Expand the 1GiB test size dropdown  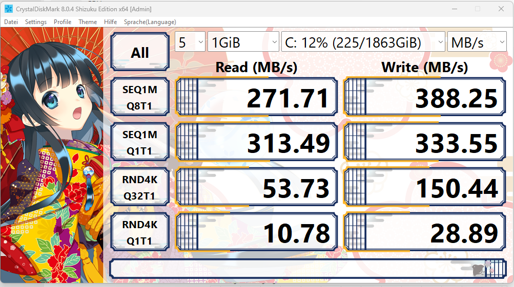click(243, 42)
